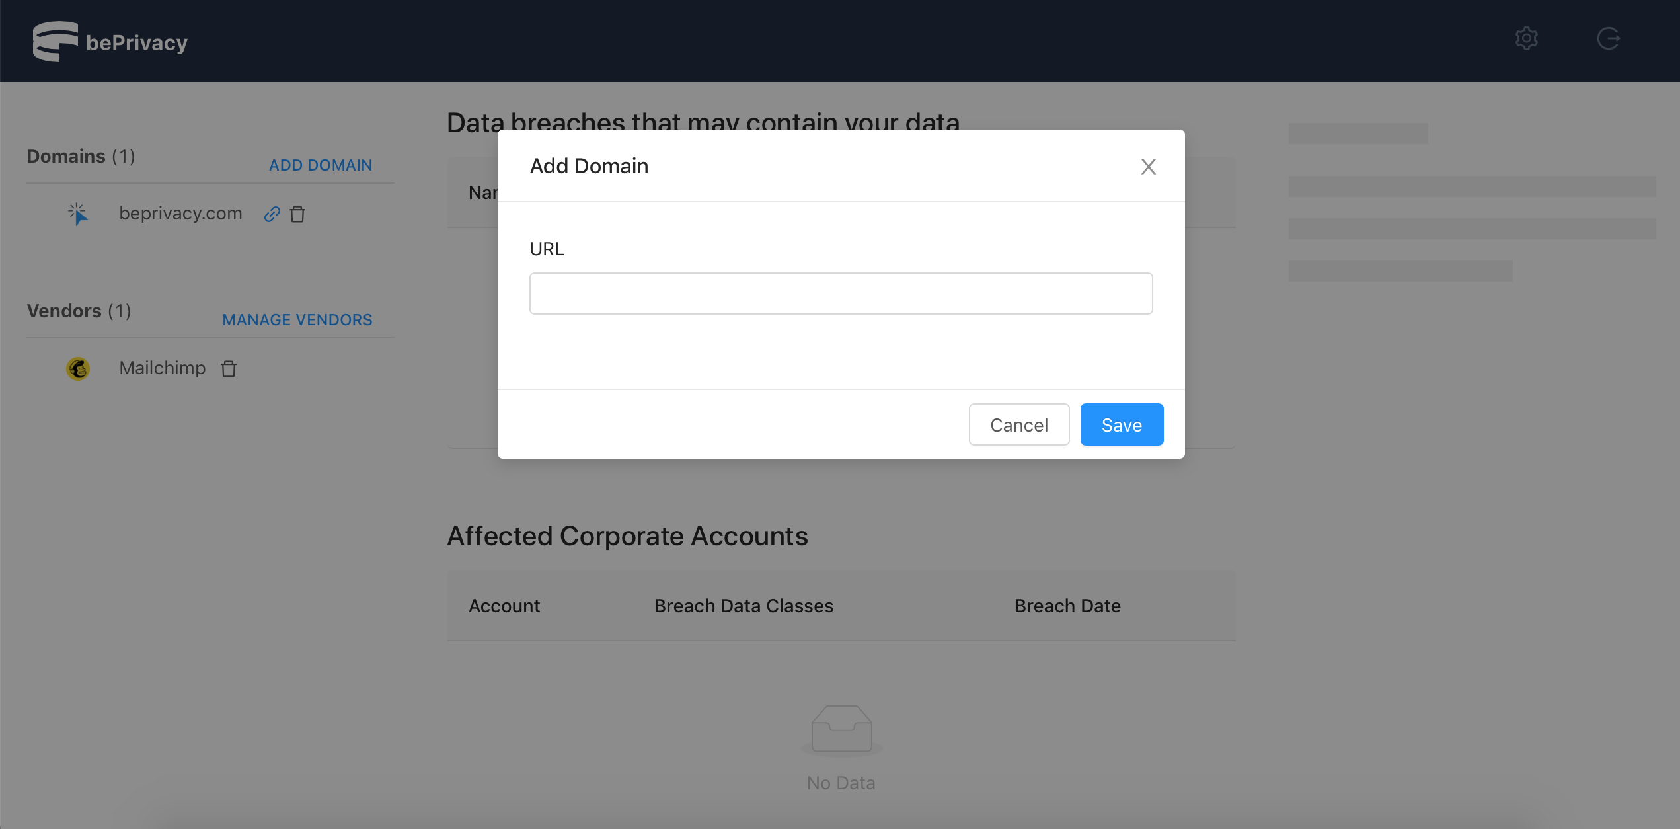Open the MANAGE VENDORS link

click(297, 320)
